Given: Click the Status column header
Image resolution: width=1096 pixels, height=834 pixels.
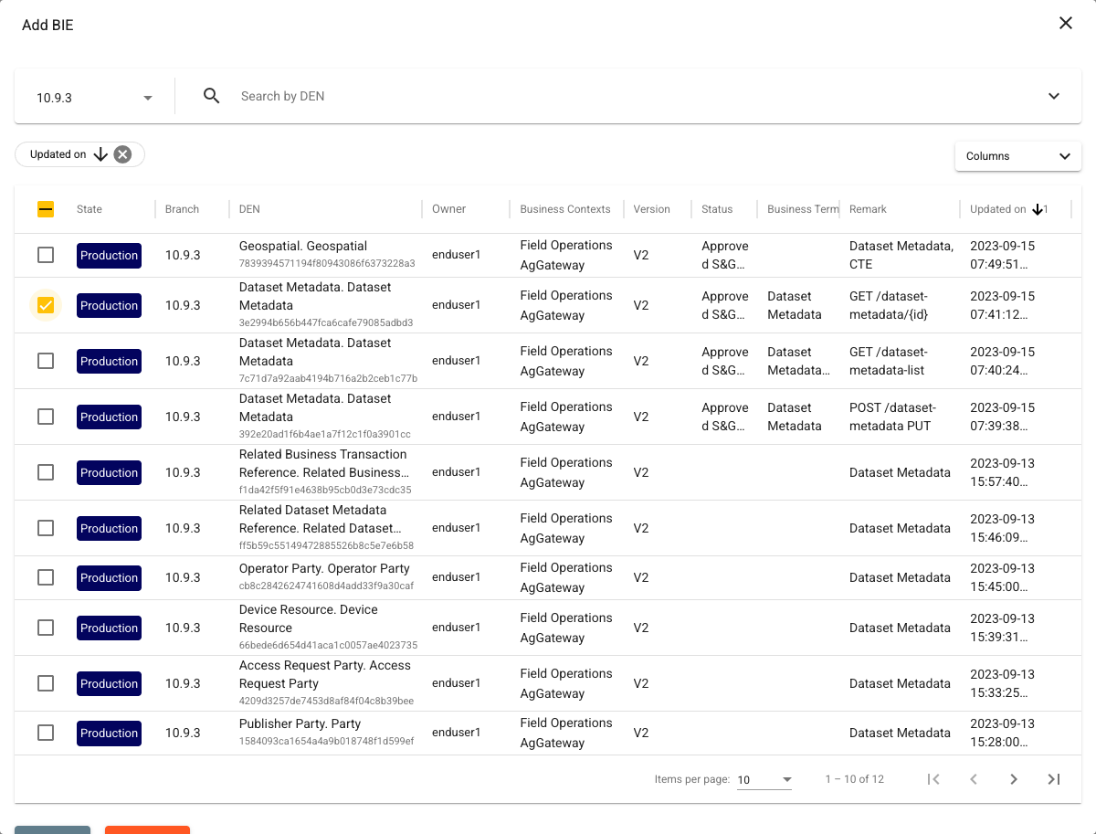Looking at the screenshot, I should pyautogui.click(x=717, y=209).
